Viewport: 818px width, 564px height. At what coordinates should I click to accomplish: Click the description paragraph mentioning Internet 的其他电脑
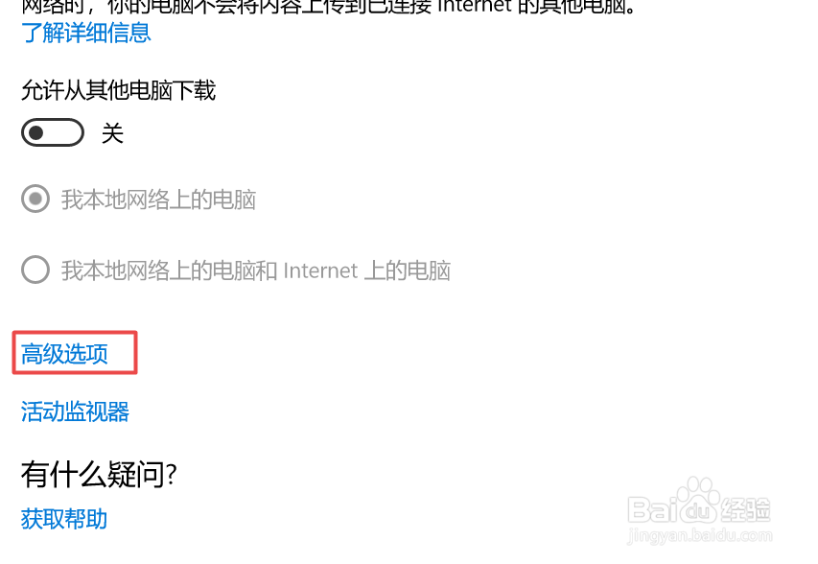[329, 7]
